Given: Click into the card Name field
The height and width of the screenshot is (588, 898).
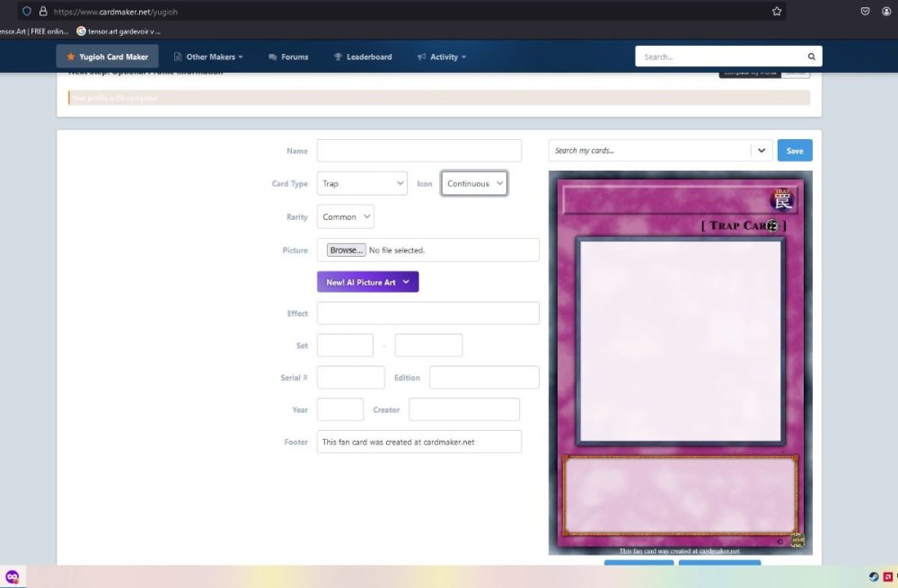Looking at the screenshot, I should click(x=418, y=151).
